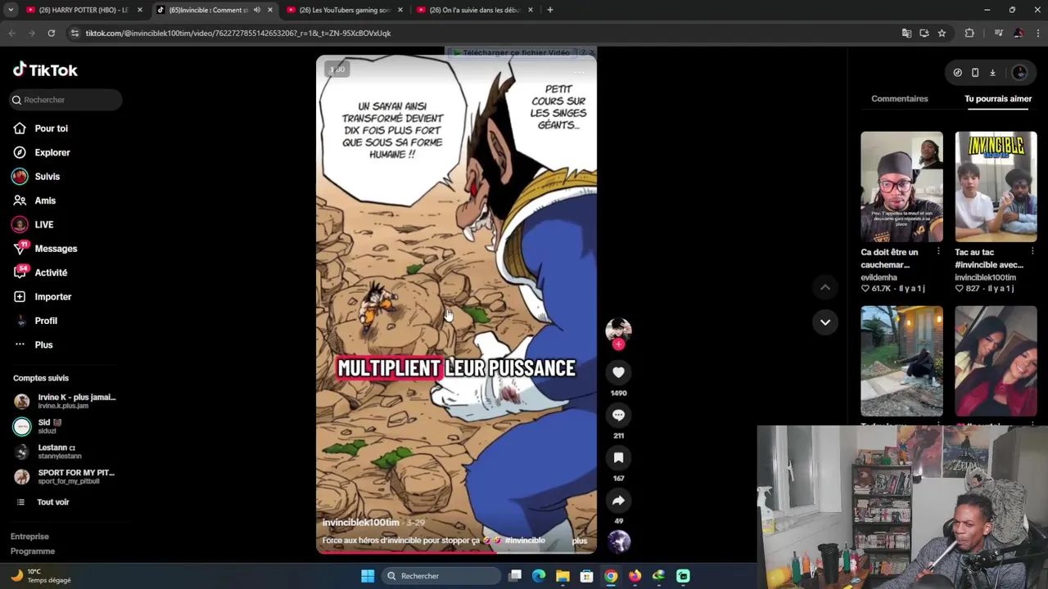The width and height of the screenshot is (1048, 589).
Task: Open the TikTok coins icon top right
Action: click(957, 73)
